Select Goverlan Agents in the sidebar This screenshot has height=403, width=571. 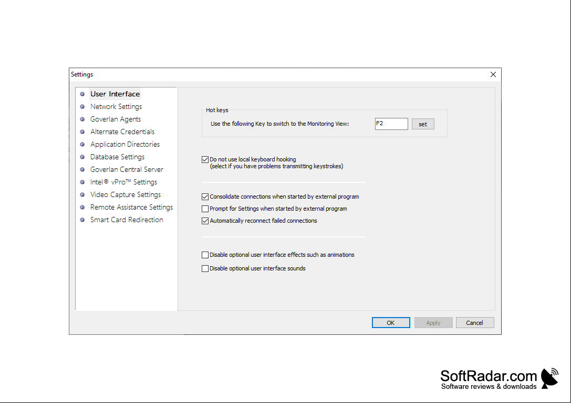pyautogui.click(x=116, y=119)
